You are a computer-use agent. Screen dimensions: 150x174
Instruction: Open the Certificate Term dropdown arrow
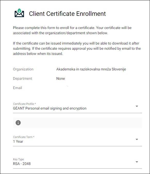pos(137,140)
